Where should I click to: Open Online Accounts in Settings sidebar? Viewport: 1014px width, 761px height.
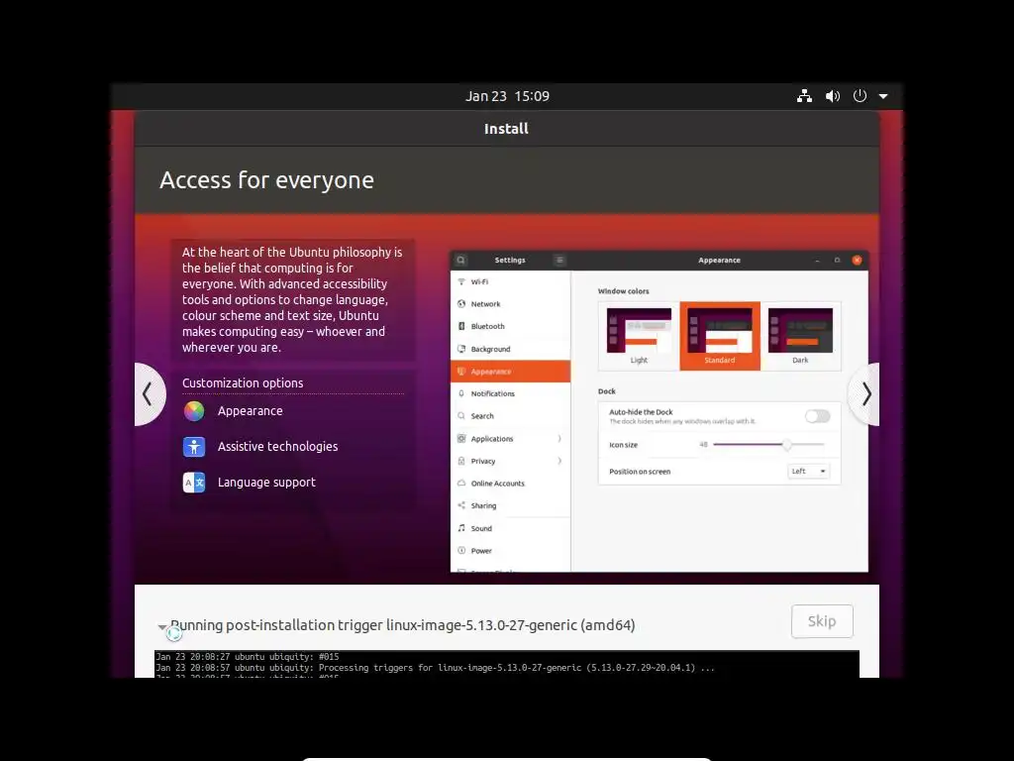pos(510,484)
